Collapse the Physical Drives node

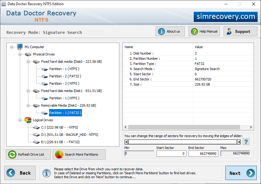pos(20,55)
